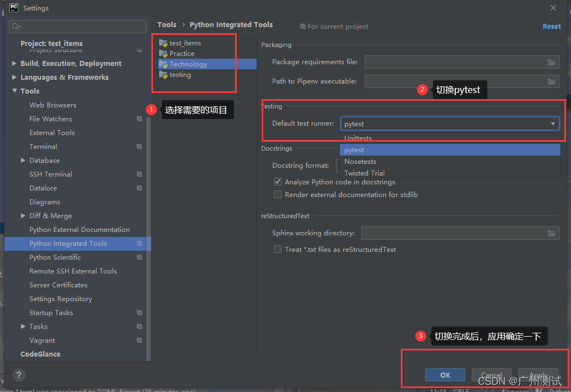
Task: Select Web Browsers settings page
Action: (53, 105)
